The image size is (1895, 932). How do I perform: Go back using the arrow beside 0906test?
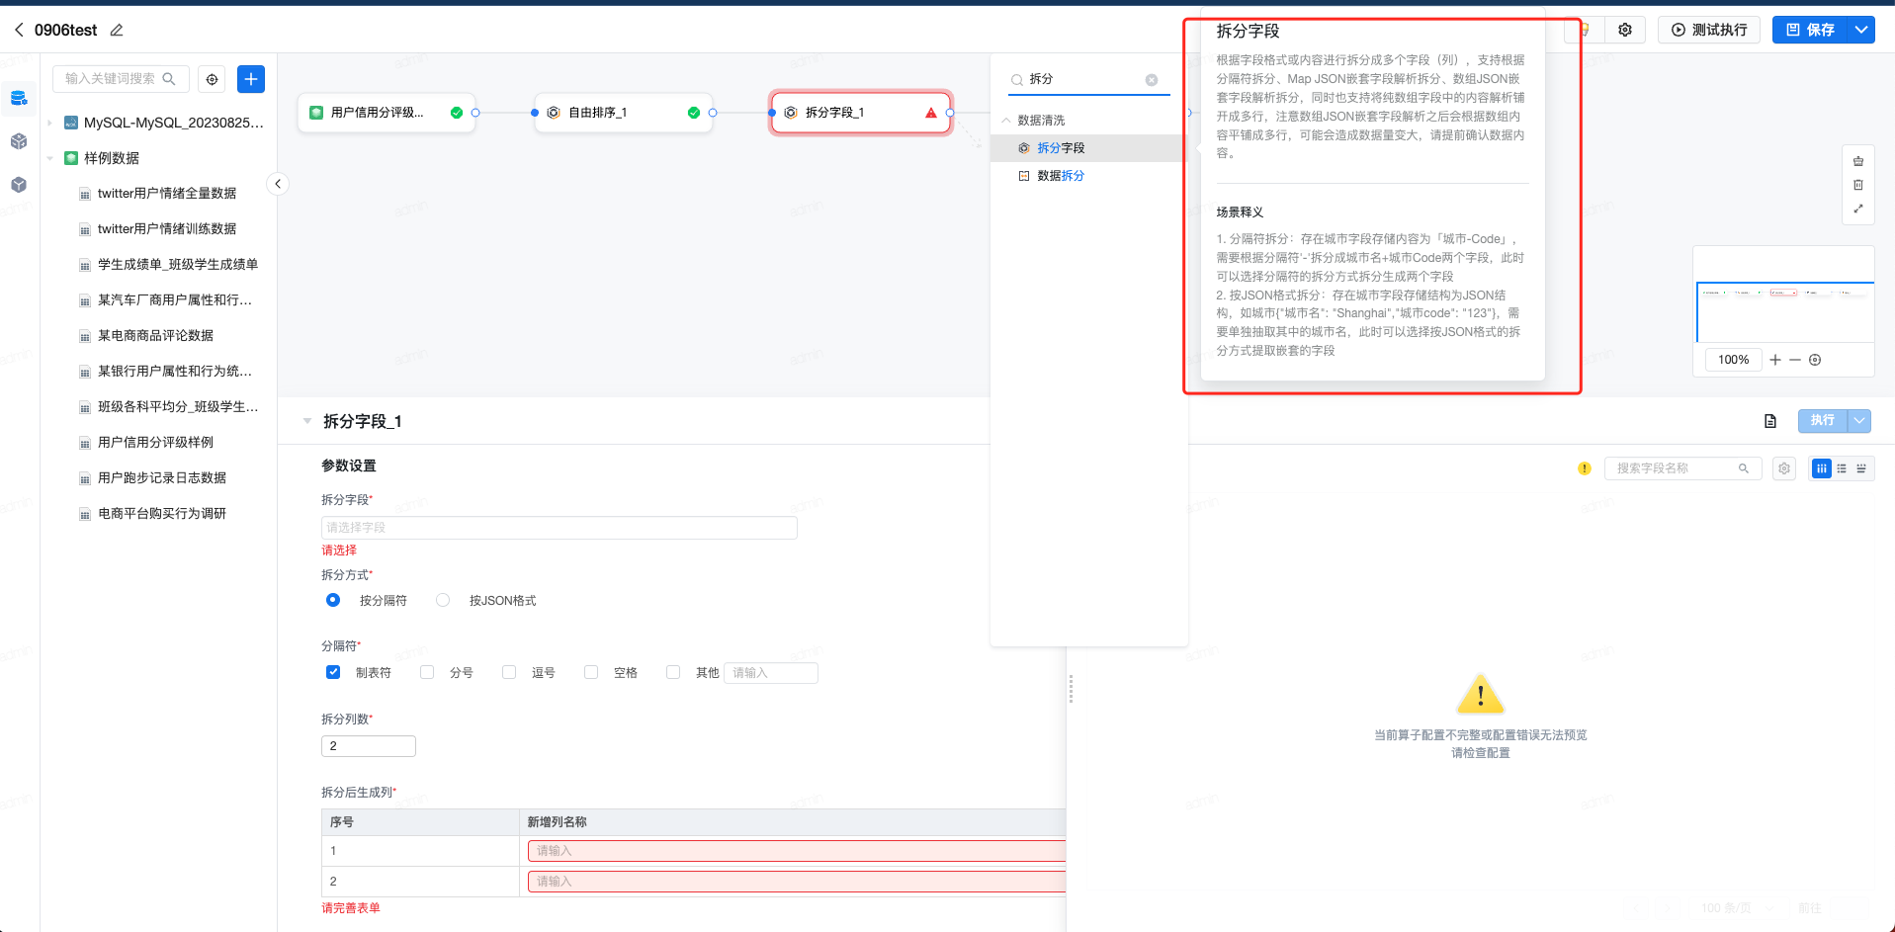pyautogui.click(x=19, y=30)
